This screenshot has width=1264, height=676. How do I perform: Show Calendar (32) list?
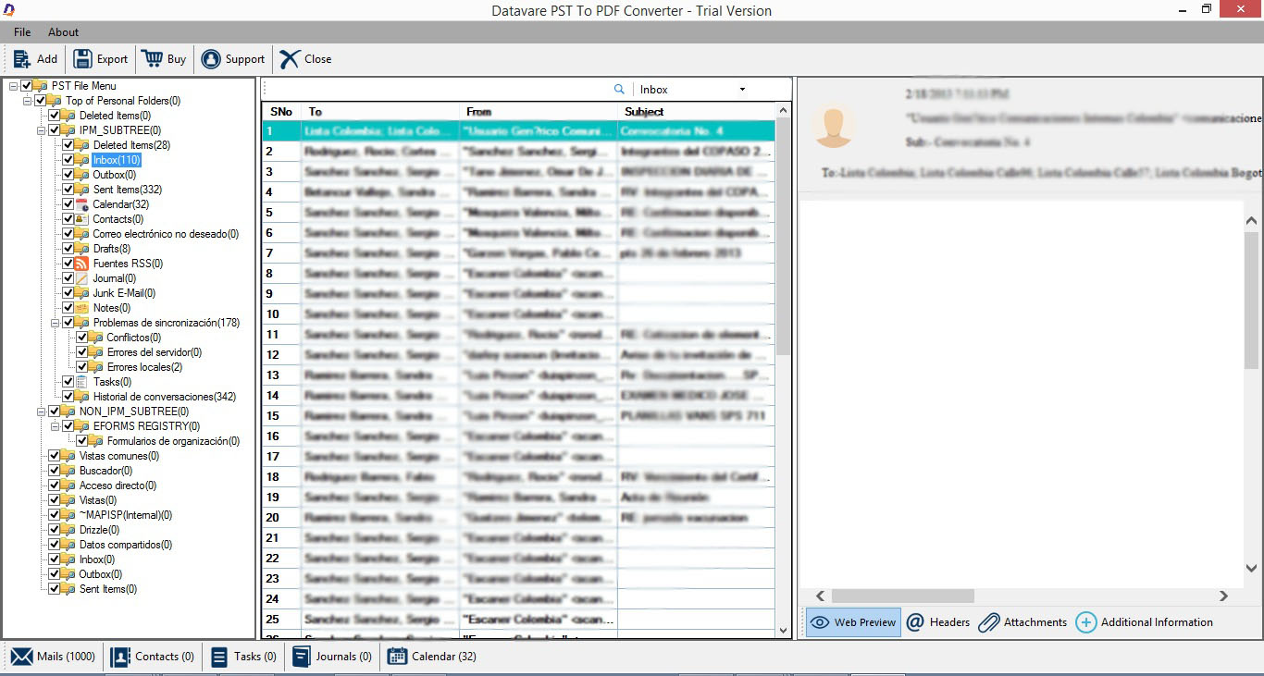click(x=432, y=657)
